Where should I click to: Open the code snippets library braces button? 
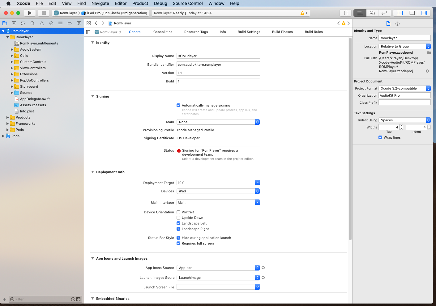pos(346,13)
